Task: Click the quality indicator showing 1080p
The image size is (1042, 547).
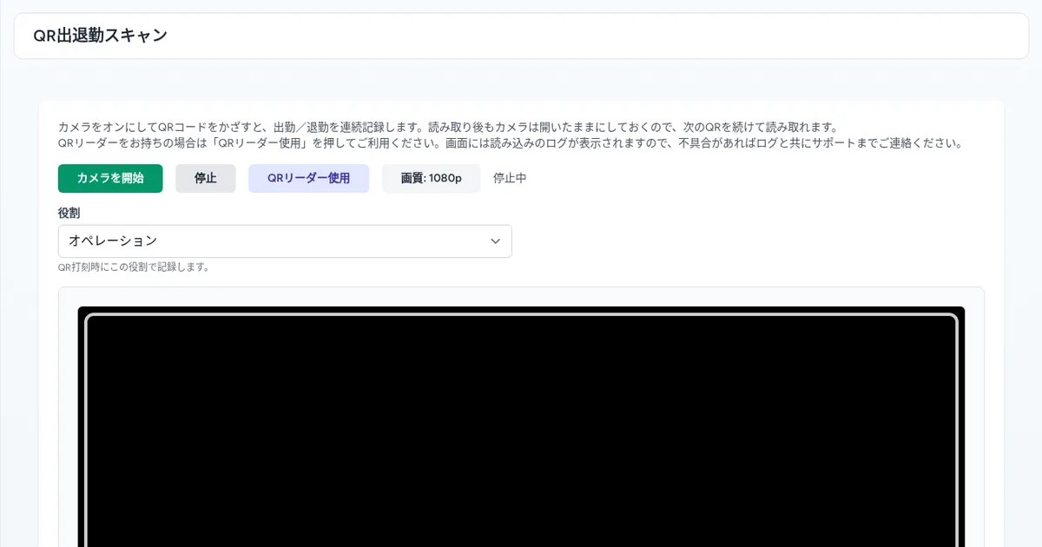Action: coord(431,178)
